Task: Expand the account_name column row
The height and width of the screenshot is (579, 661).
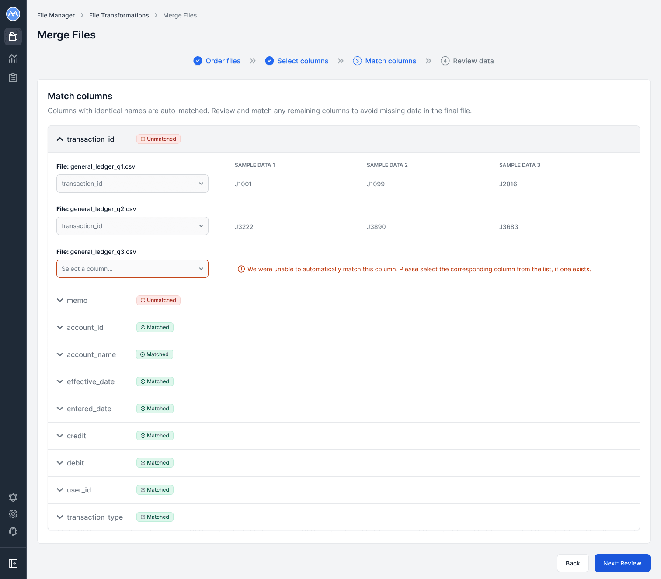Action: coord(344,354)
